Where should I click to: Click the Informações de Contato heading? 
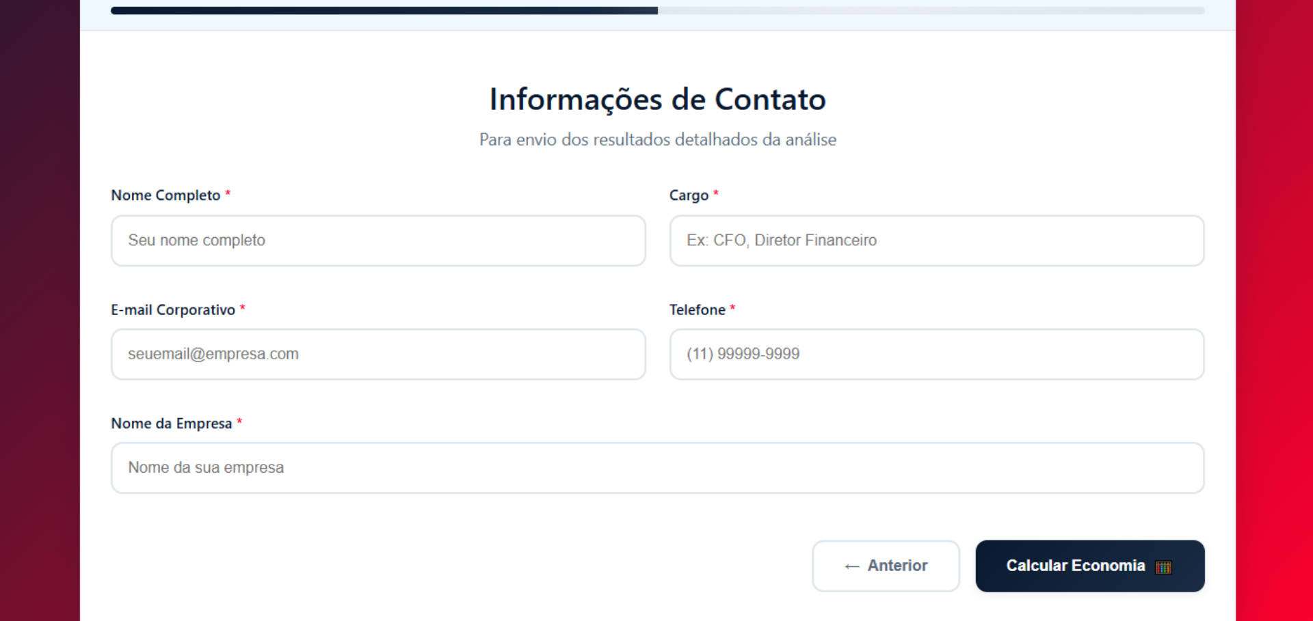tap(657, 100)
